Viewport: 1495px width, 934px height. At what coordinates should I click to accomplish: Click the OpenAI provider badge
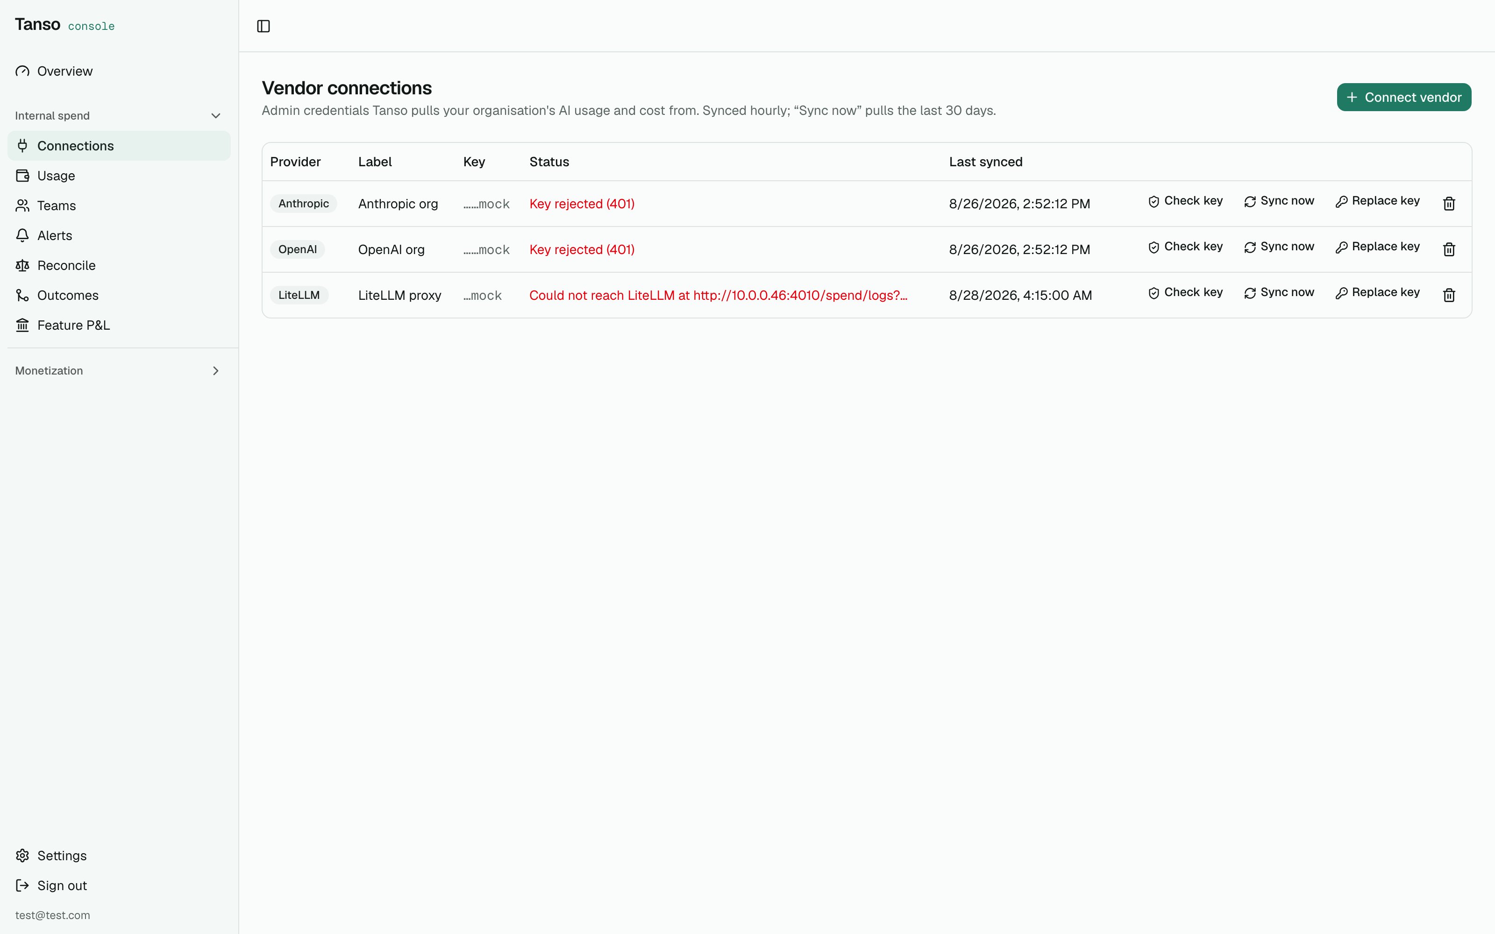pos(297,249)
